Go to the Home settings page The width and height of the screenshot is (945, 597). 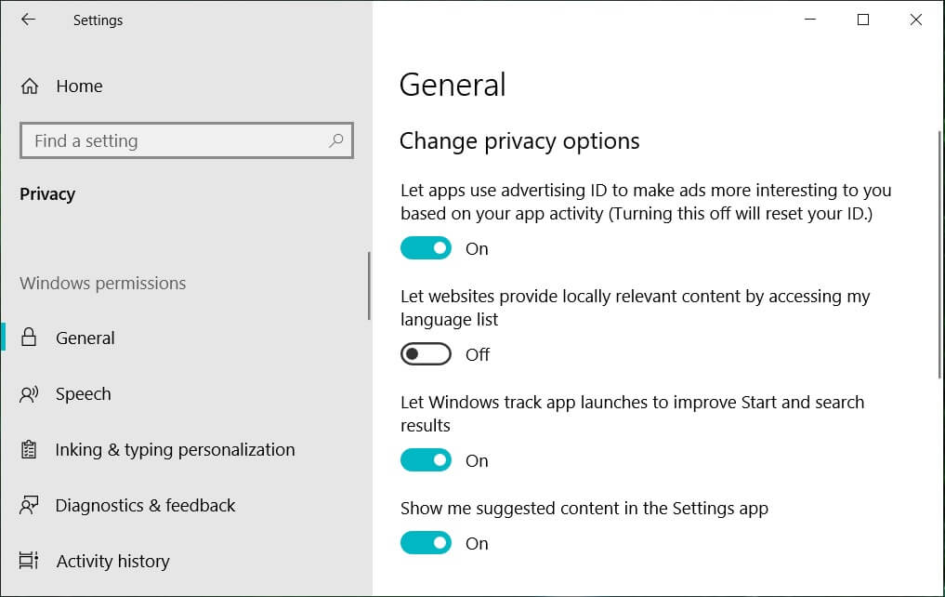click(x=79, y=86)
